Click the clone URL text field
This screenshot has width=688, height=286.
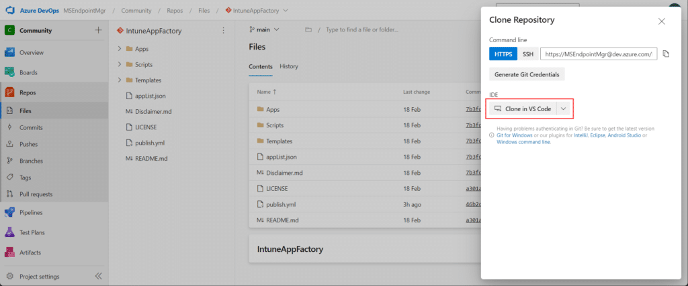(x=599, y=54)
